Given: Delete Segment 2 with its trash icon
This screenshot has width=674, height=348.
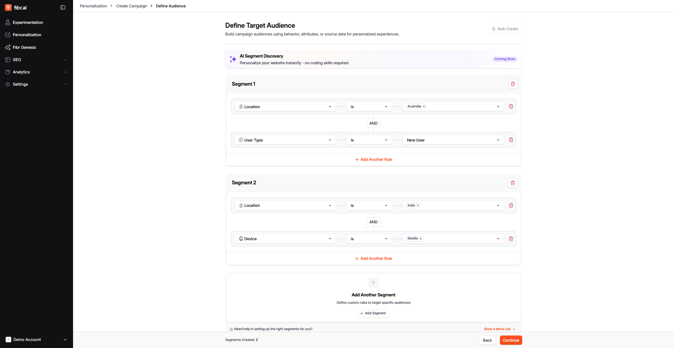Looking at the screenshot, I should pos(512,183).
